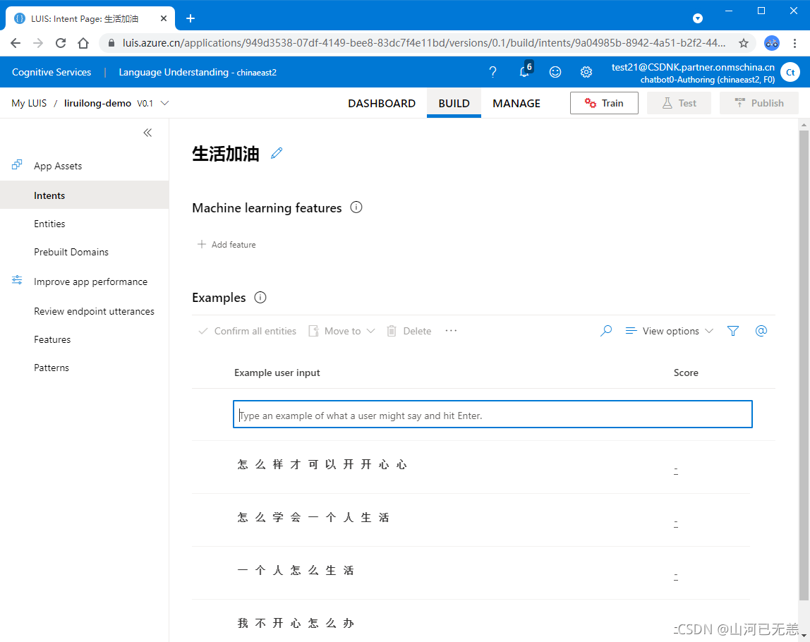Bookmark this page with star icon
The image size is (810, 642).
point(744,43)
